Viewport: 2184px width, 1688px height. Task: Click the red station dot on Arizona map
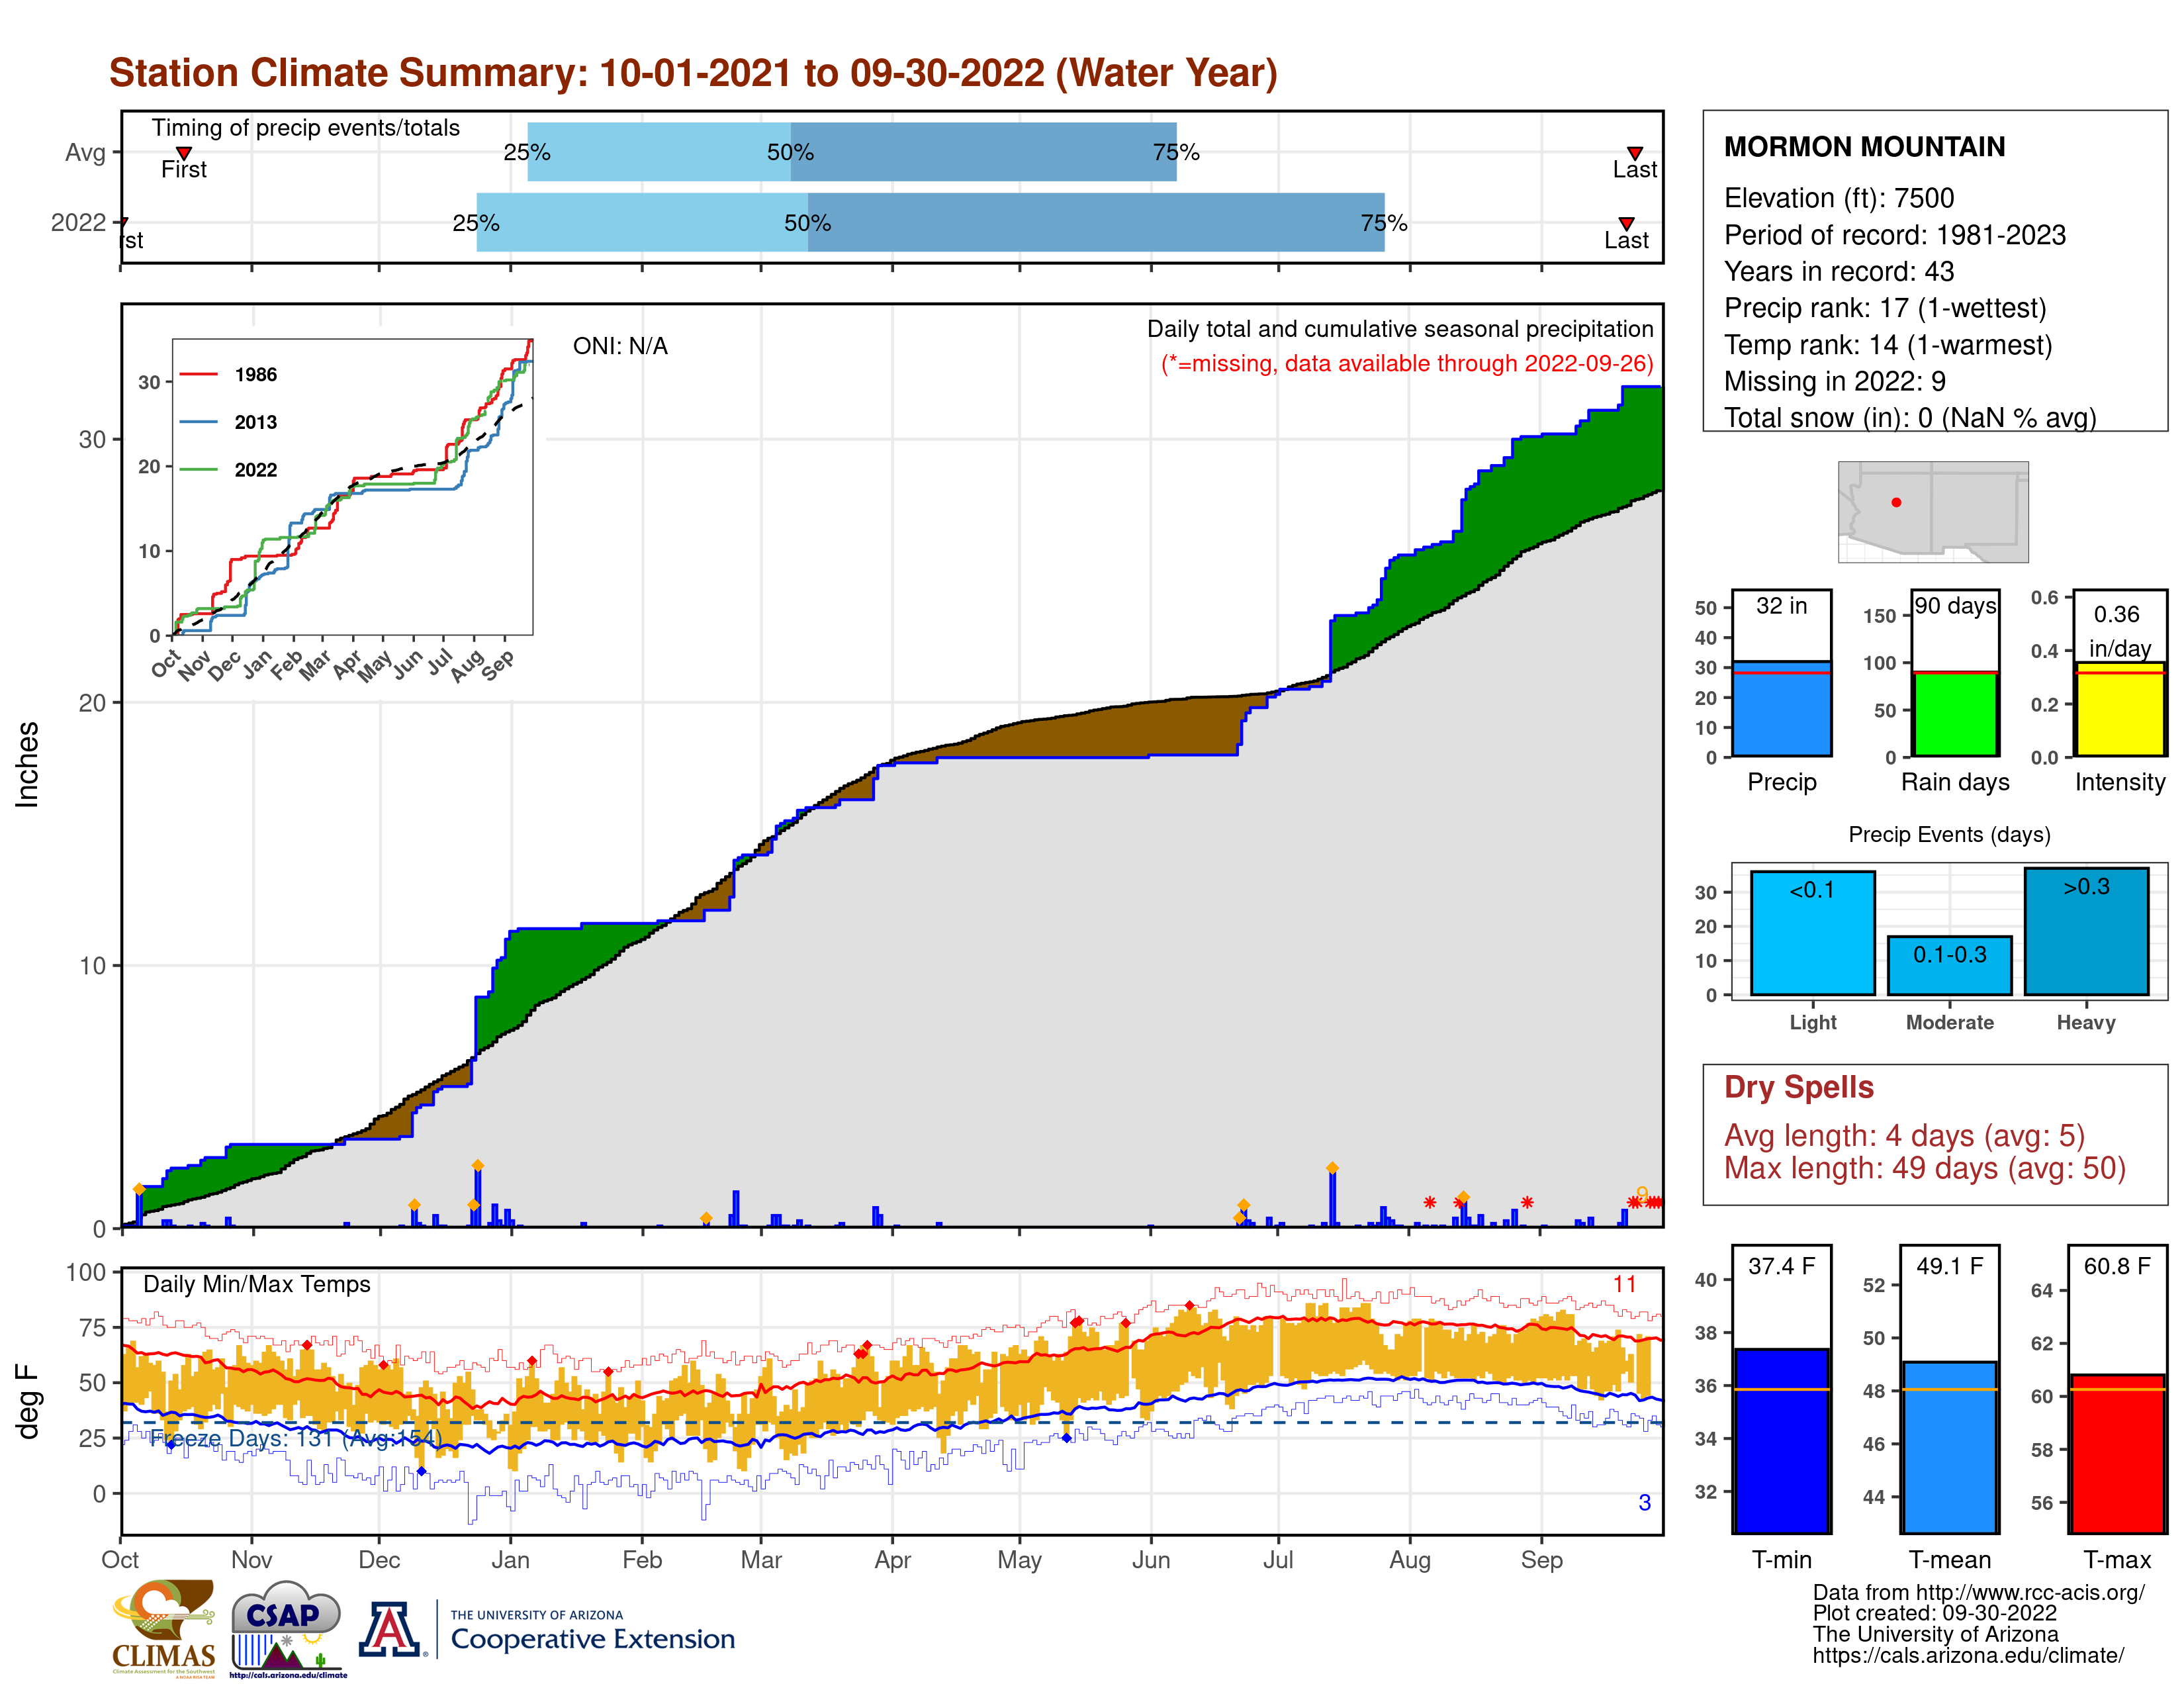pyautogui.click(x=1896, y=503)
